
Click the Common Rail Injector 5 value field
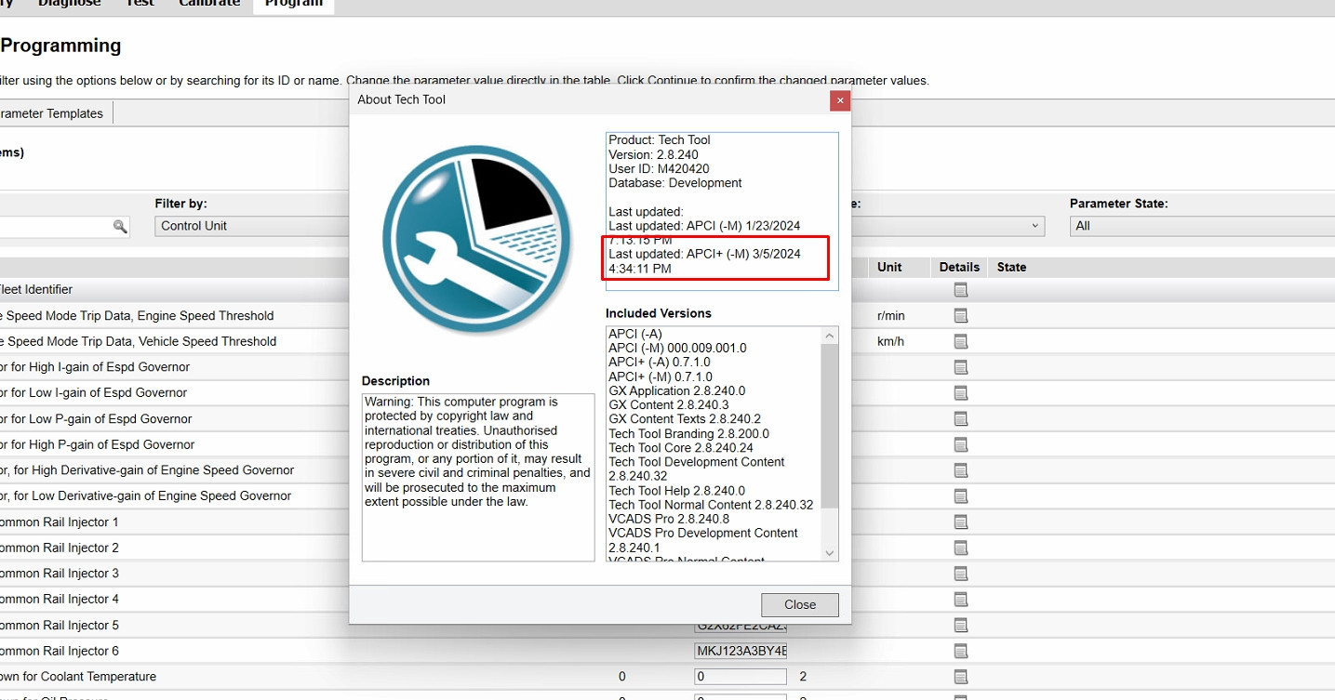pyautogui.click(x=741, y=626)
